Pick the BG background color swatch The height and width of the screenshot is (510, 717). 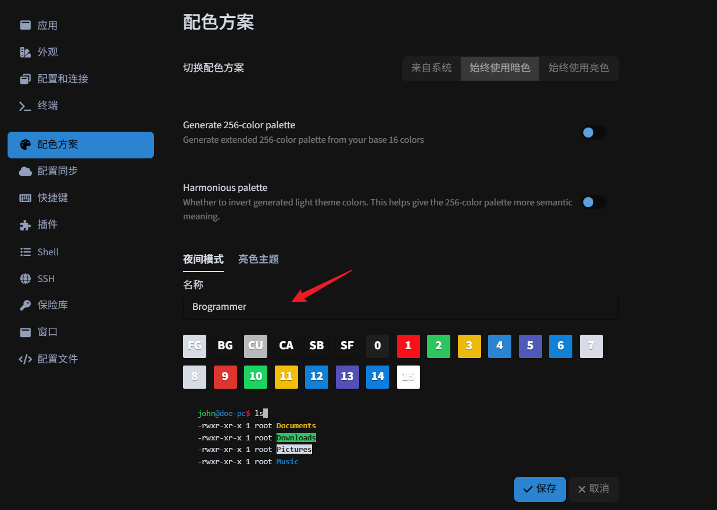(x=225, y=346)
